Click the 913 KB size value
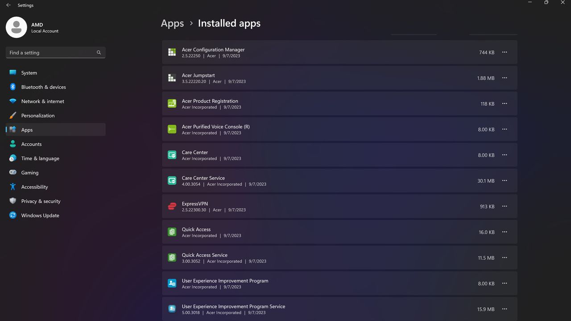This screenshot has width=571, height=321. (x=487, y=207)
